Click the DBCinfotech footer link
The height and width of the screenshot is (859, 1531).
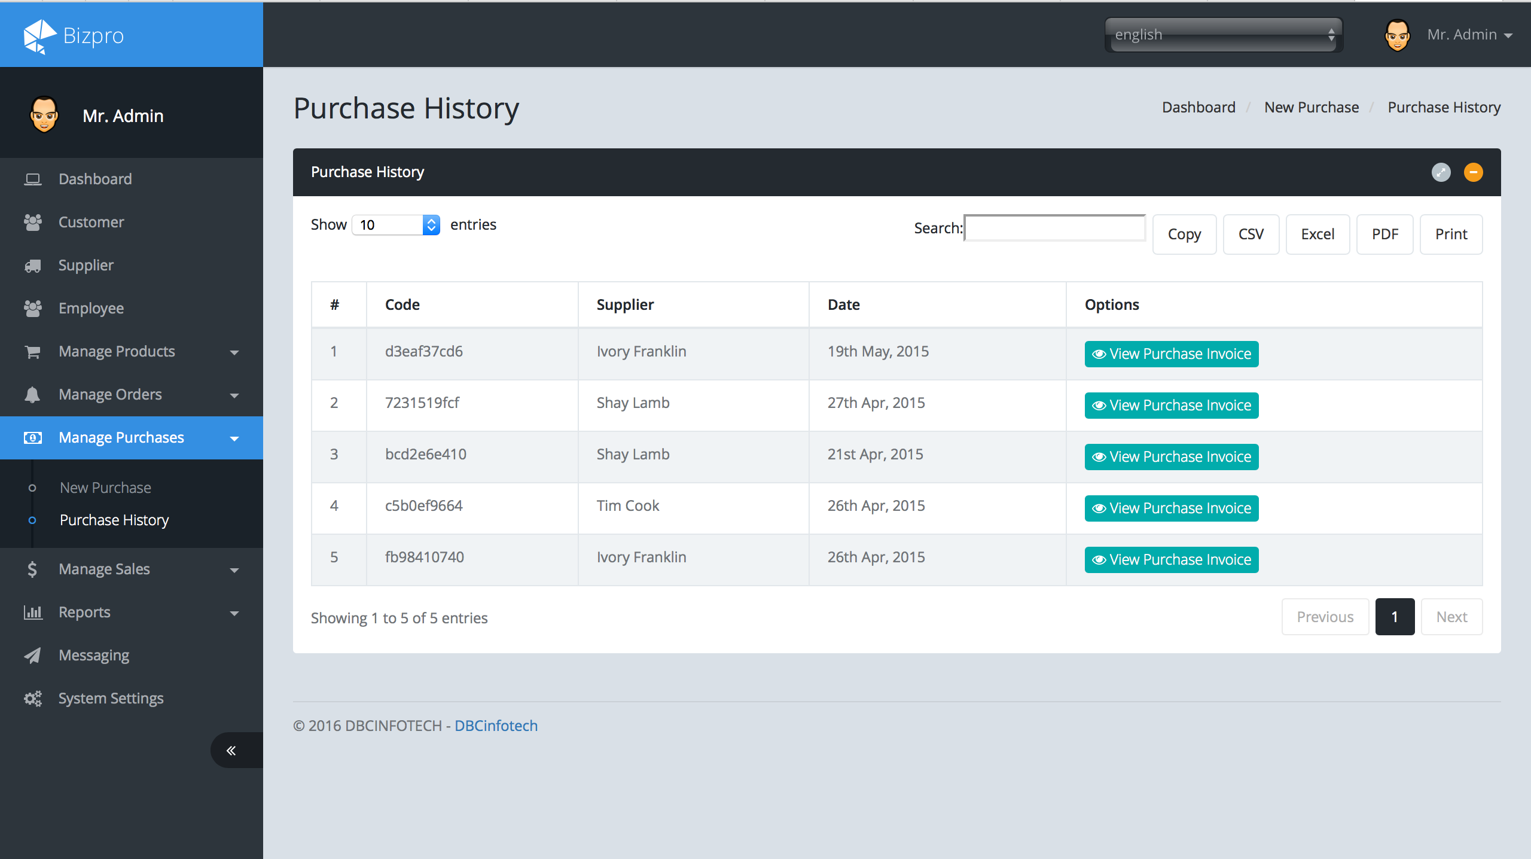[496, 726]
